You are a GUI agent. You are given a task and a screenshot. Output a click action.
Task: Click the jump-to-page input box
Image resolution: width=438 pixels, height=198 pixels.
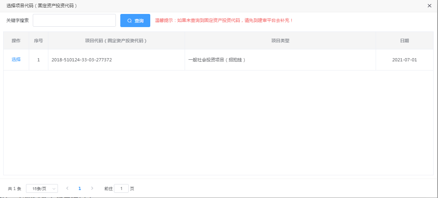pos(121,188)
